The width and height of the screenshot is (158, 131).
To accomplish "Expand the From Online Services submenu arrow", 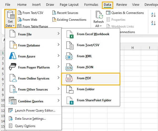I will pos(58,77).
